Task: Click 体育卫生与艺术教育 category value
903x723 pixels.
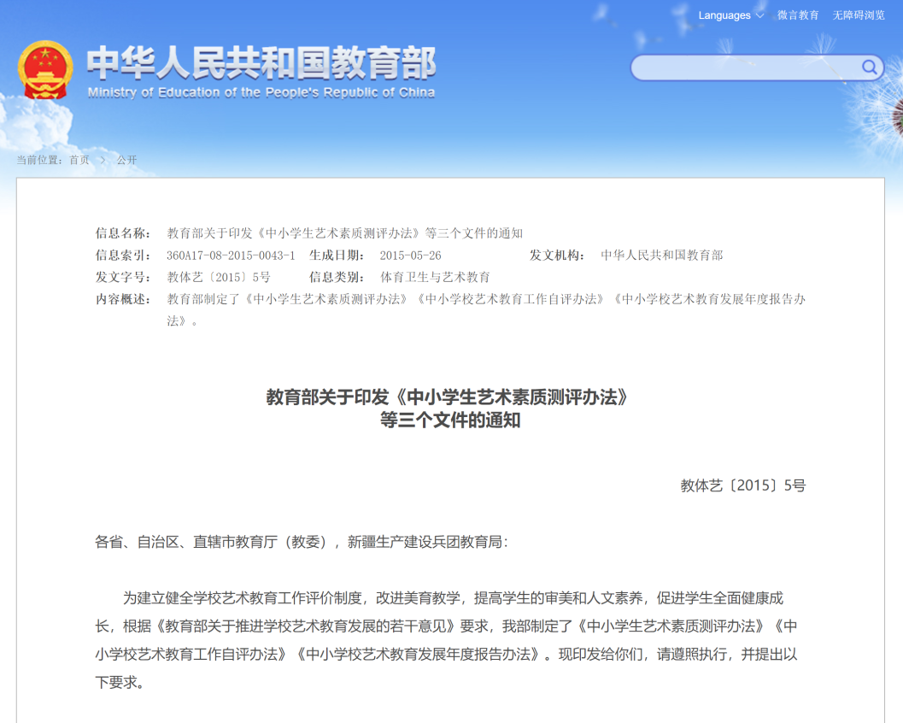Action: click(x=435, y=277)
